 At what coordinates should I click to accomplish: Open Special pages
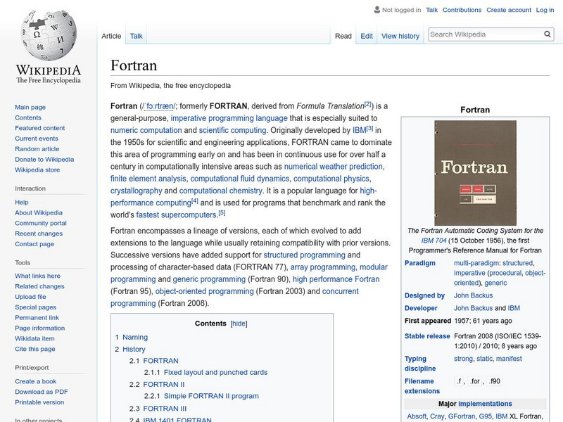(x=36, y=307)
